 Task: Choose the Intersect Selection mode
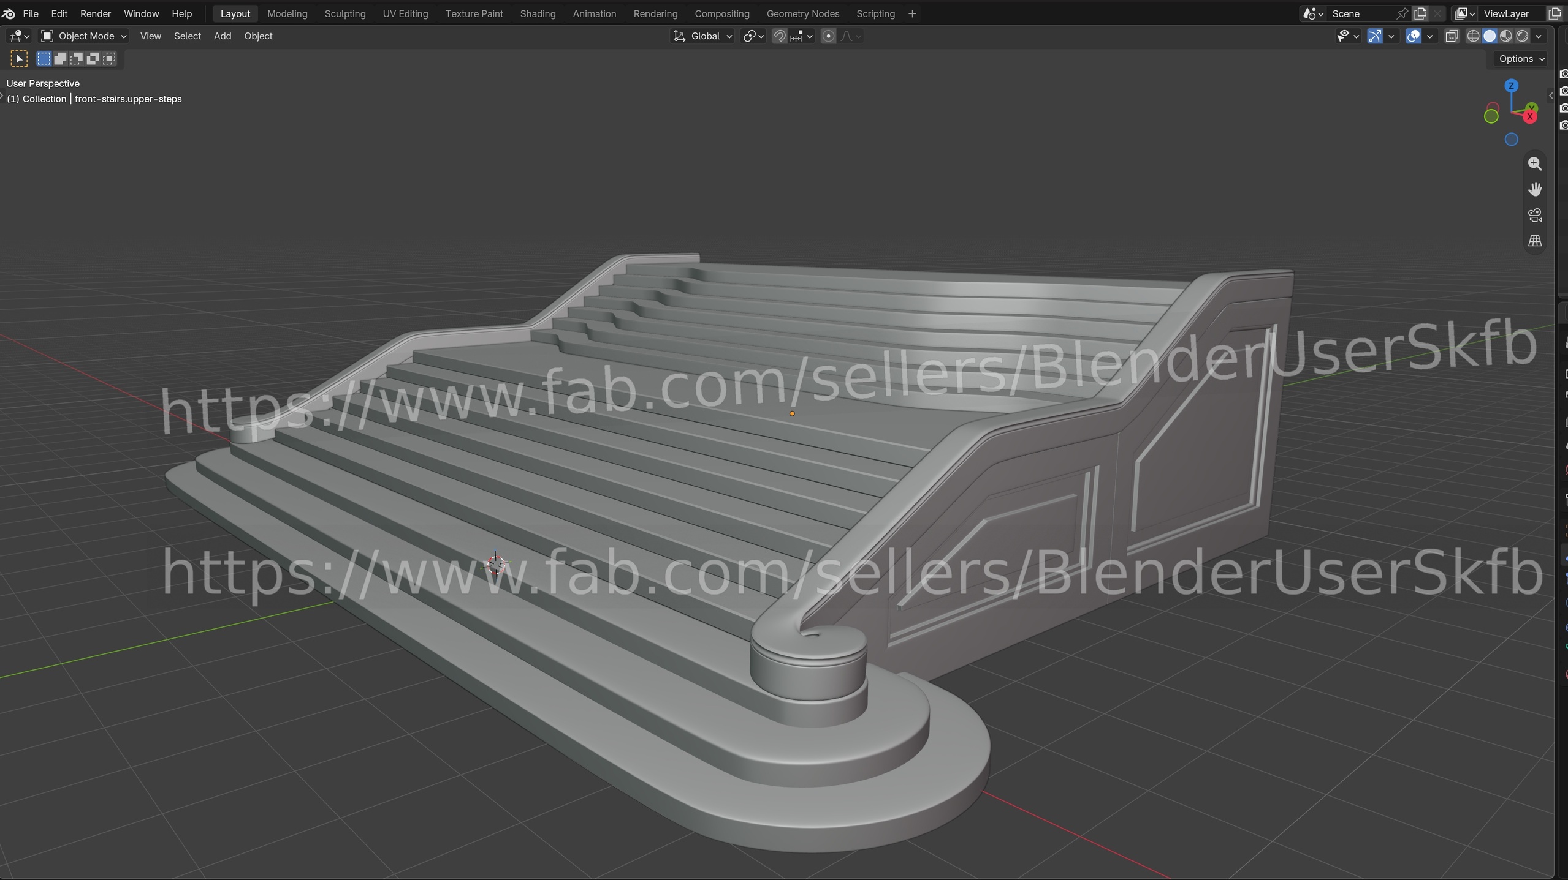click(109, 59)
